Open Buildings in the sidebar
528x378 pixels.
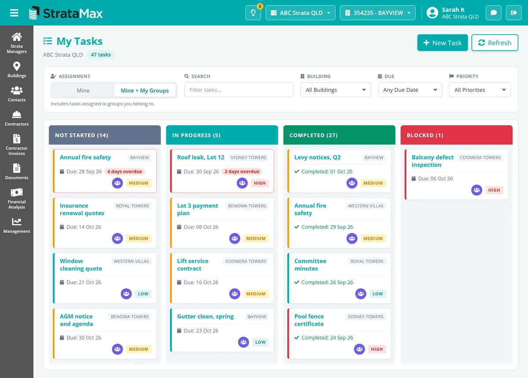[17, 70]
